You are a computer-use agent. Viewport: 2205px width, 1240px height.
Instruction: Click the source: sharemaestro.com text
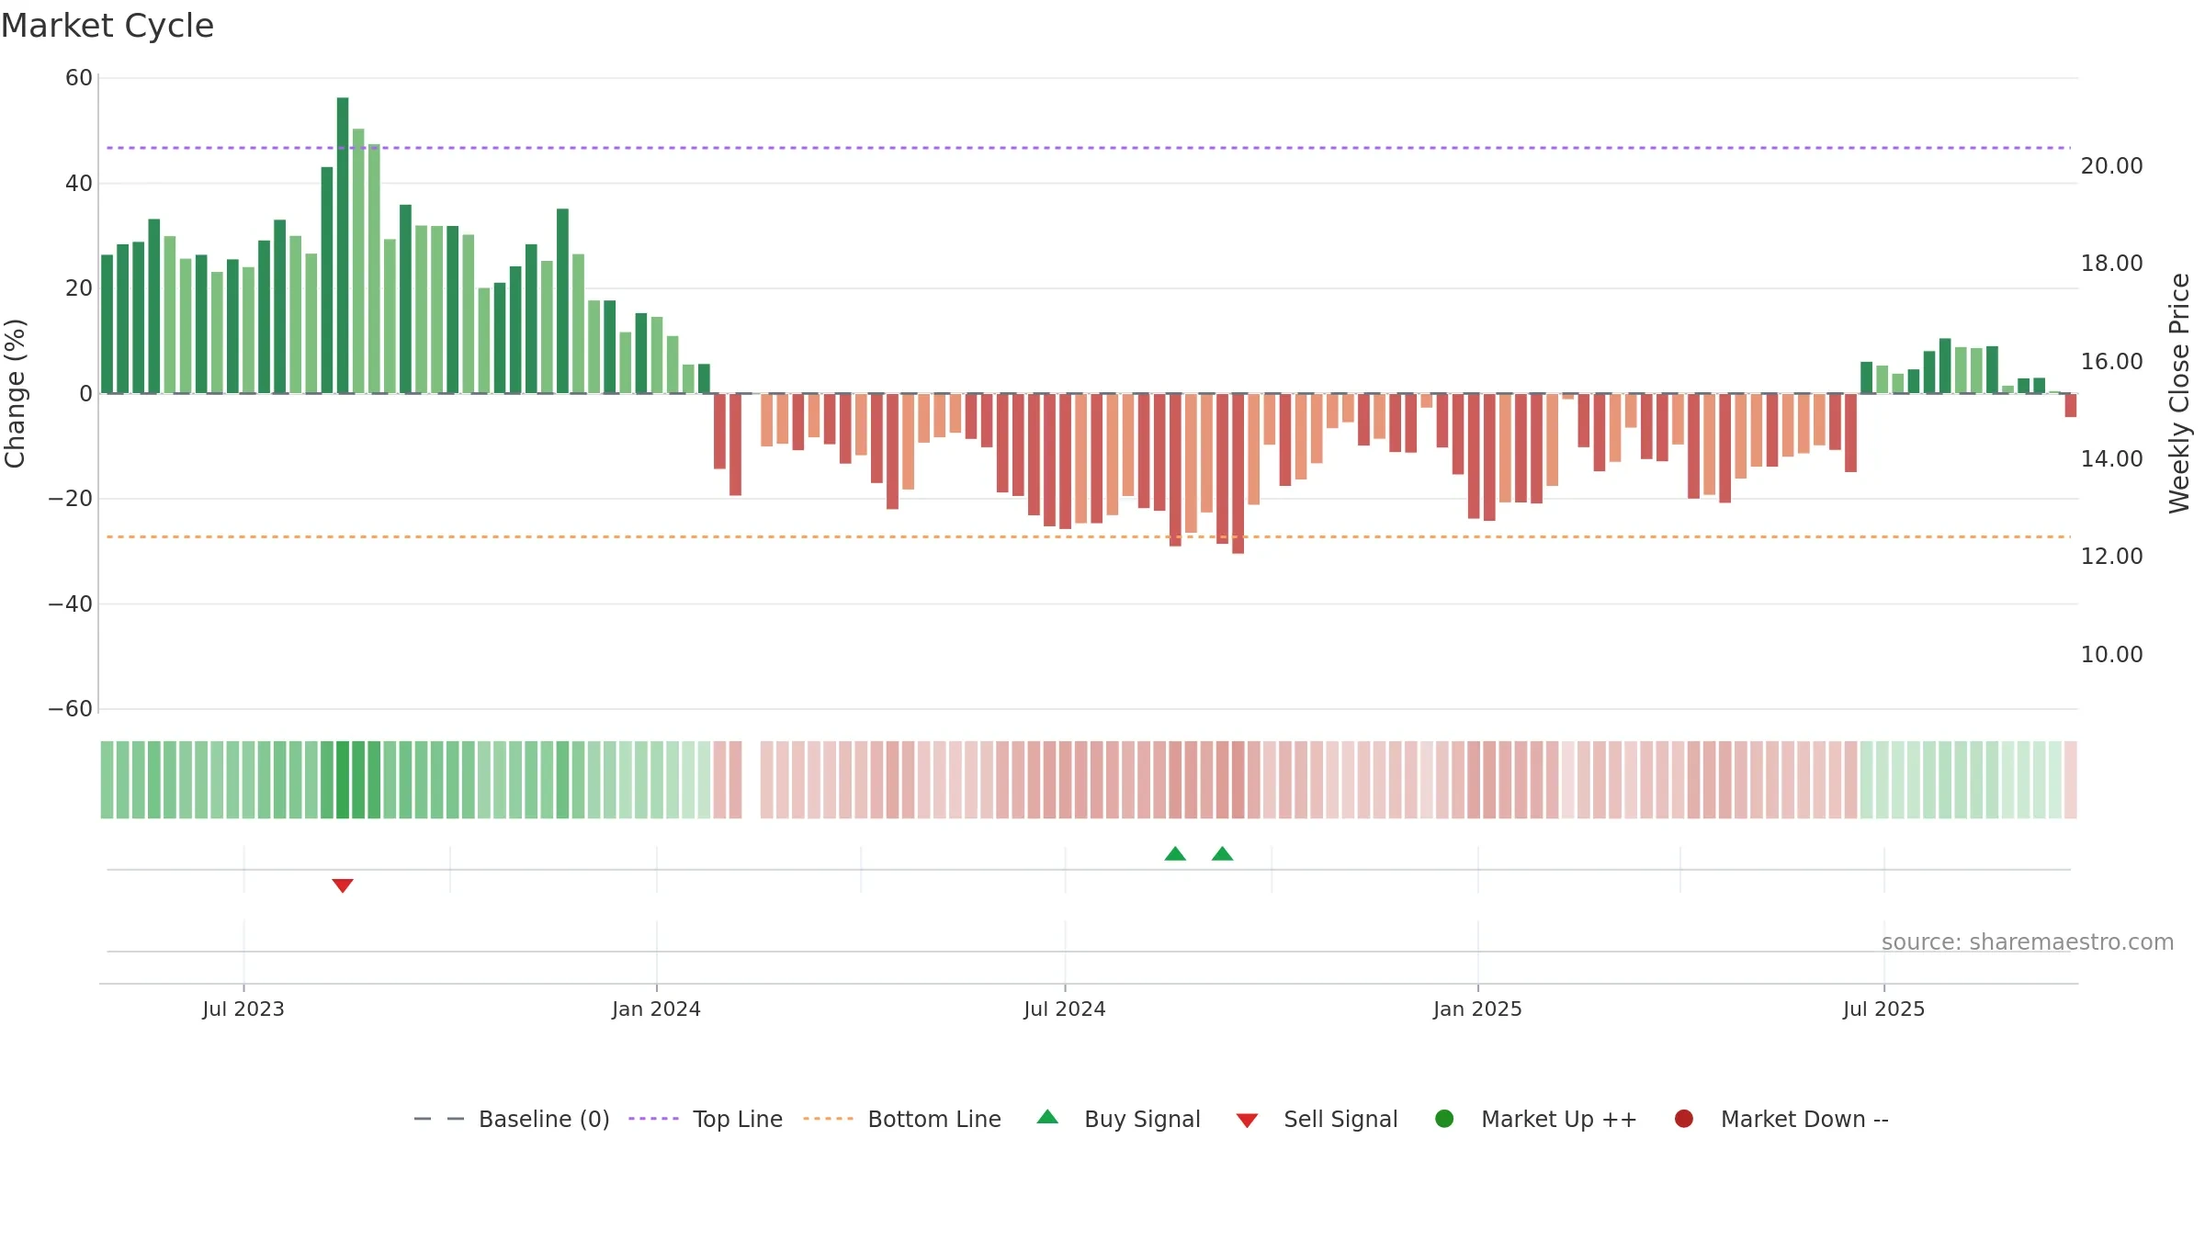(2028, 941)
